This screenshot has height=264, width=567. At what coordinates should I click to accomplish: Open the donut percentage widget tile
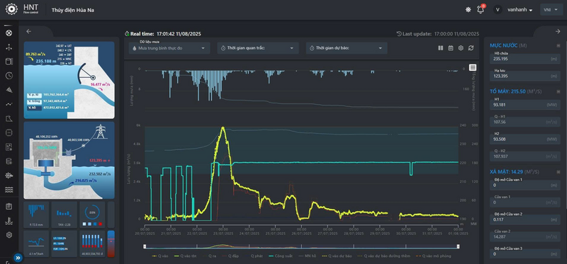tap(92, 214)
